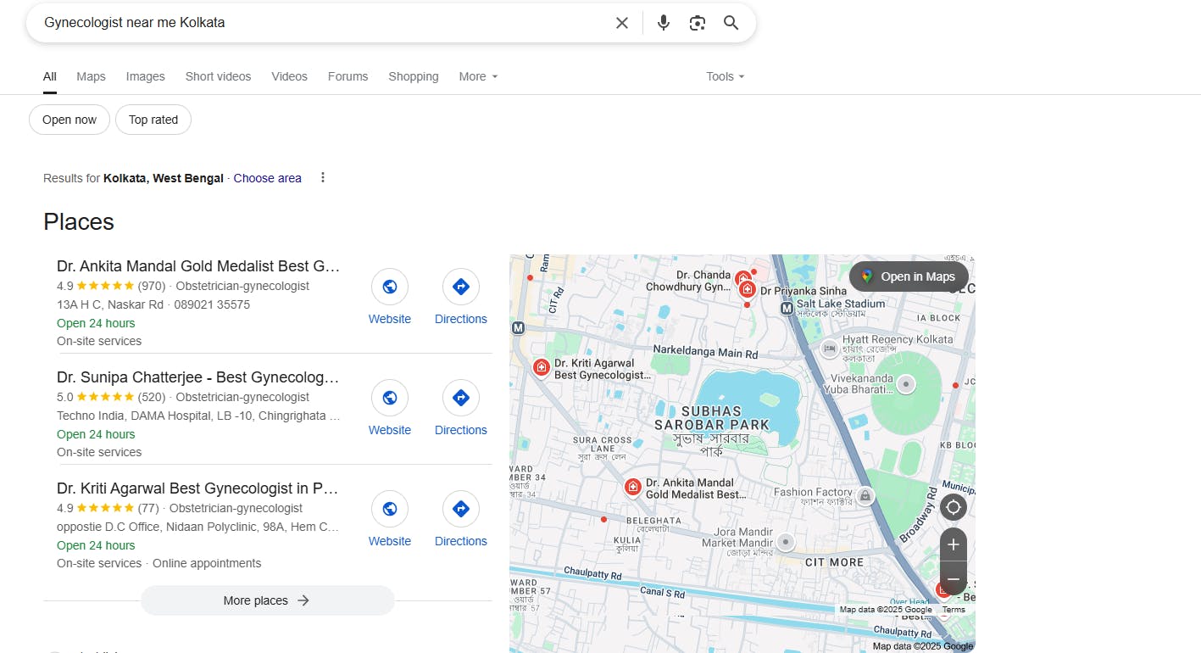1201x653 pixels.
Task: Expand the More search categories dropdown
Action: tap(479, 76)
